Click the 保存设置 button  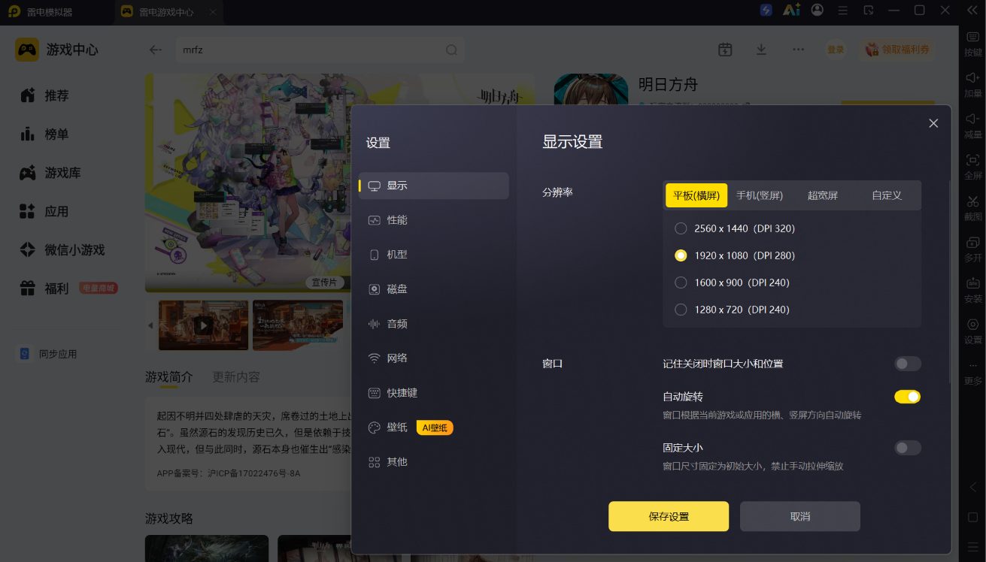pos(669,516)
